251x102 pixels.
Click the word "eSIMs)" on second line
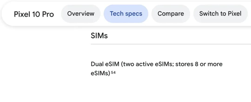tap(100, 73)
